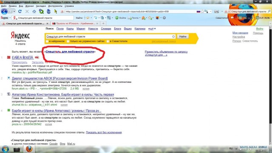Click the yellow Найти search button
This screenshot has width=272, height=153.
pyautogui.click(x=183, y=37)
